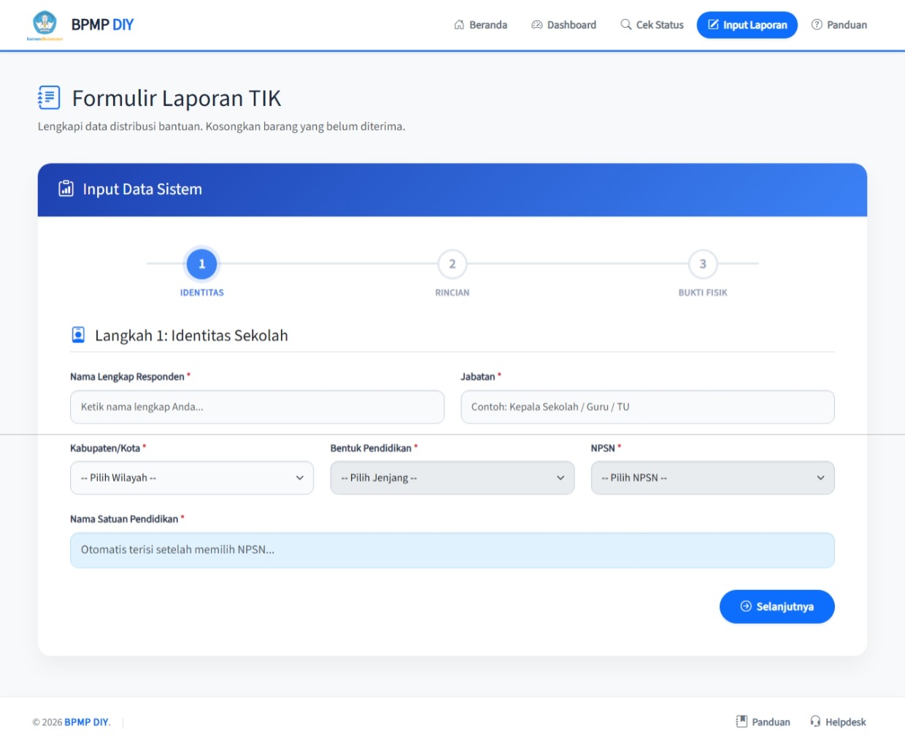
Task: Select step 1 Identitas circle
Action: pos(202,264)
